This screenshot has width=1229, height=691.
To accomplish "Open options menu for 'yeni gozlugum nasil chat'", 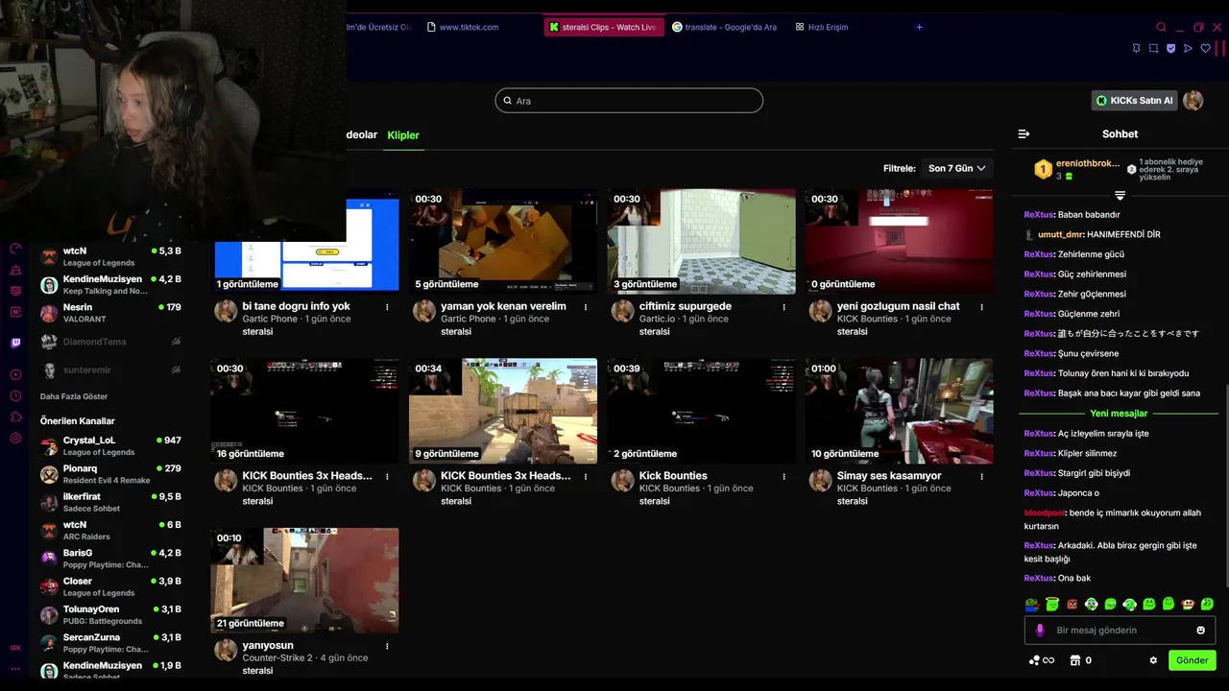I will (981, 307).
